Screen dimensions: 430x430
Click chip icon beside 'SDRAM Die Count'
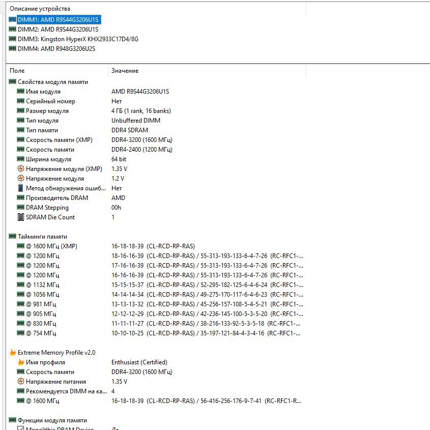coord(20,217)
